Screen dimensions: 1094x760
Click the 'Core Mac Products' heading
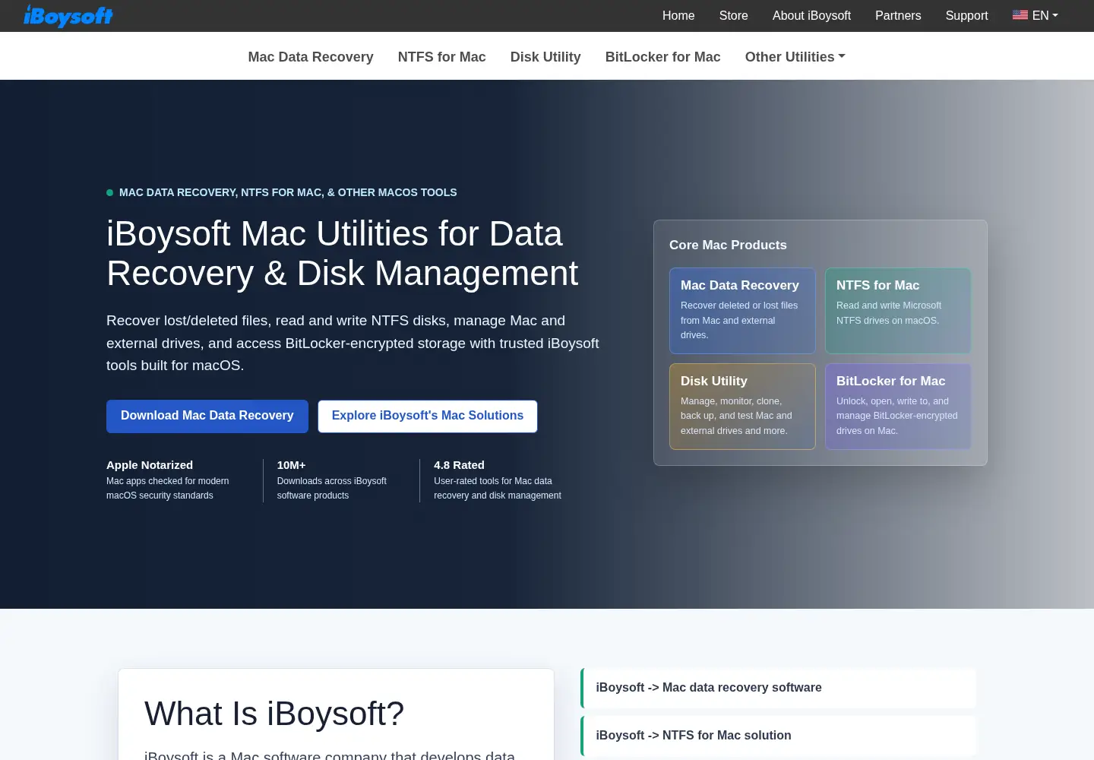(x=728, y=245)
